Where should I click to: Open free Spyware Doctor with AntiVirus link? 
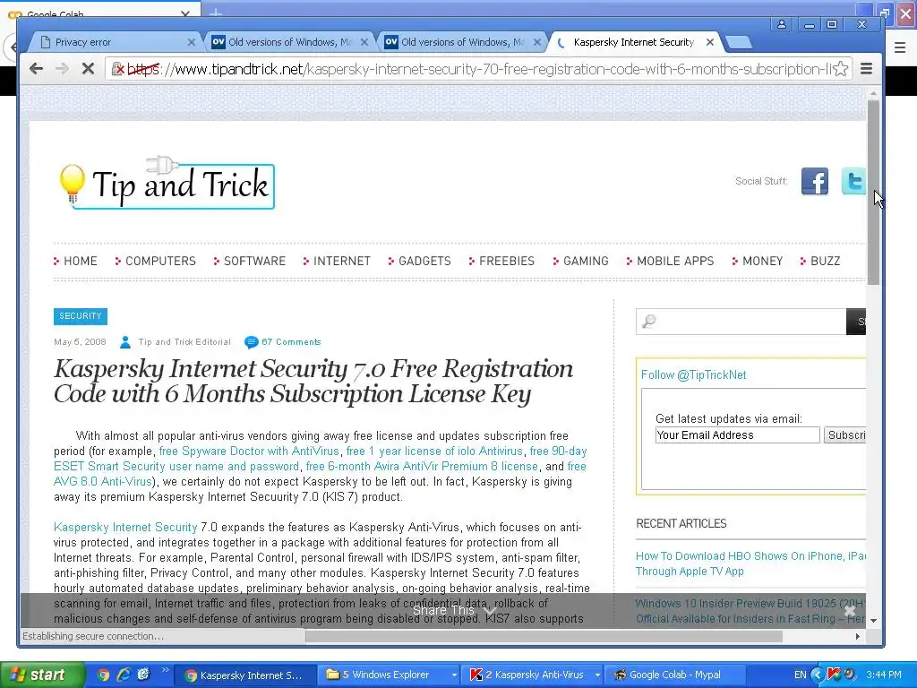point(249,451)
